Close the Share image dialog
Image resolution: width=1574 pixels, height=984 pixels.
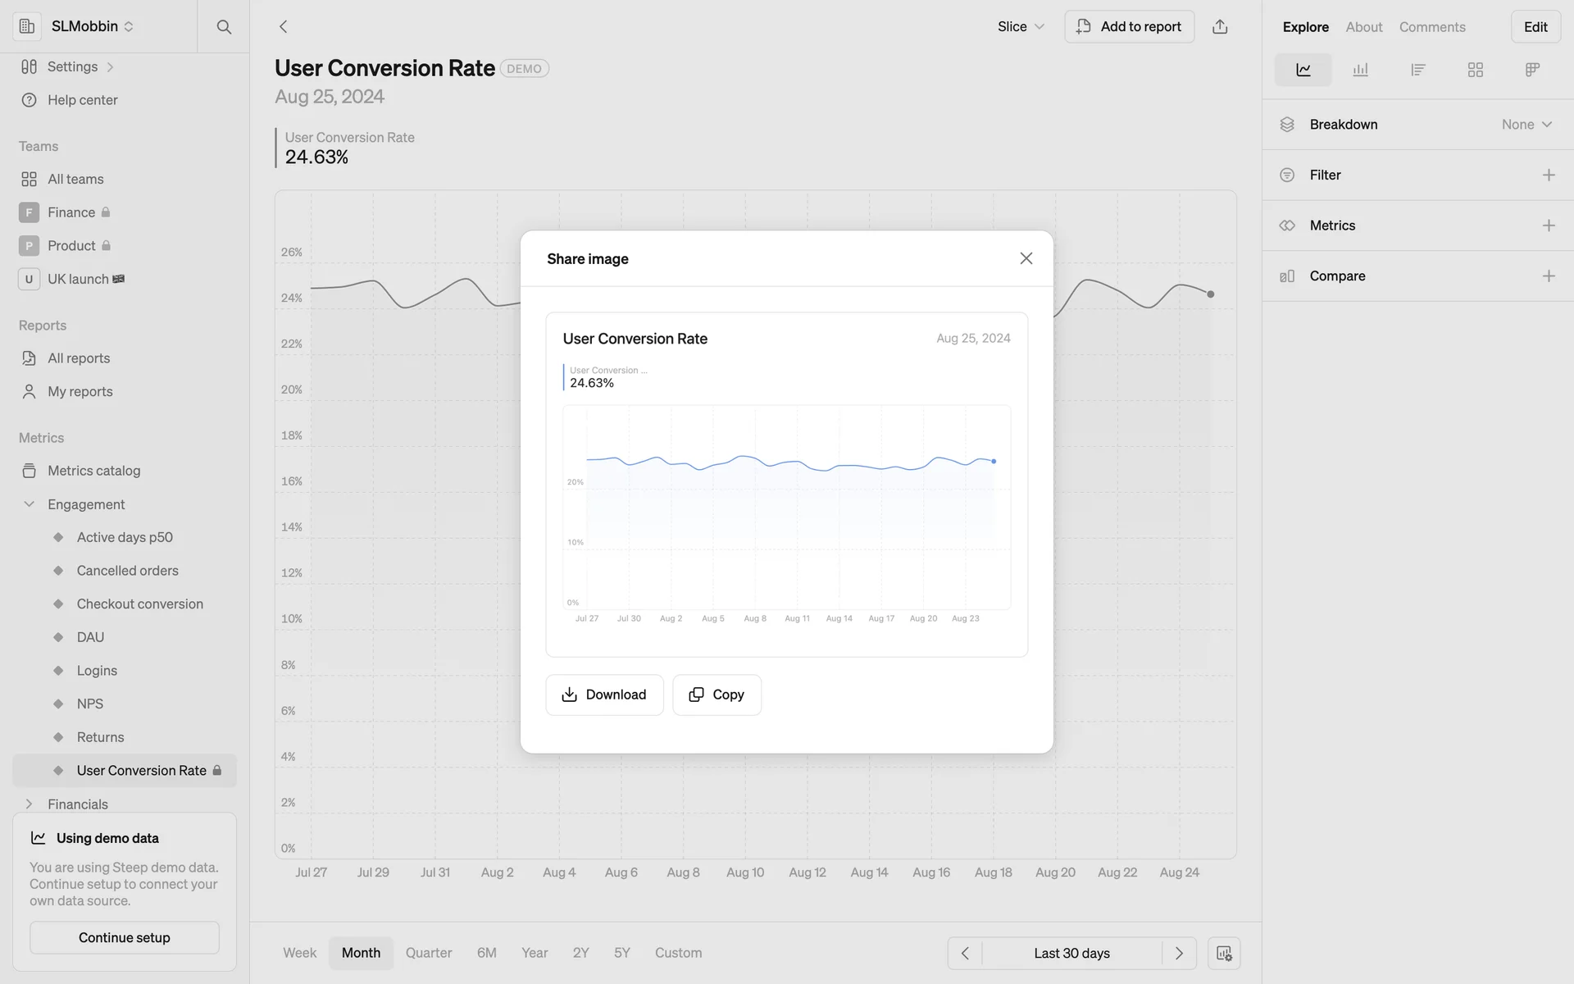coord(1026,258)
